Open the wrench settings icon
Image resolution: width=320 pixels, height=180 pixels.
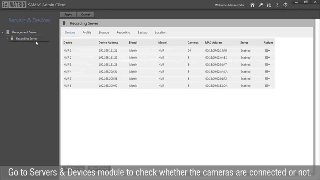(261, 5)
